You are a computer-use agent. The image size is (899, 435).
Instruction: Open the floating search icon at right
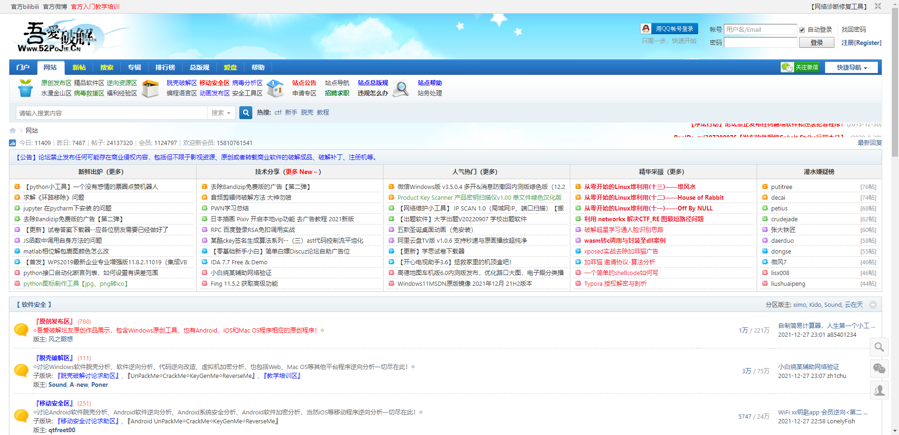(879, 347)
